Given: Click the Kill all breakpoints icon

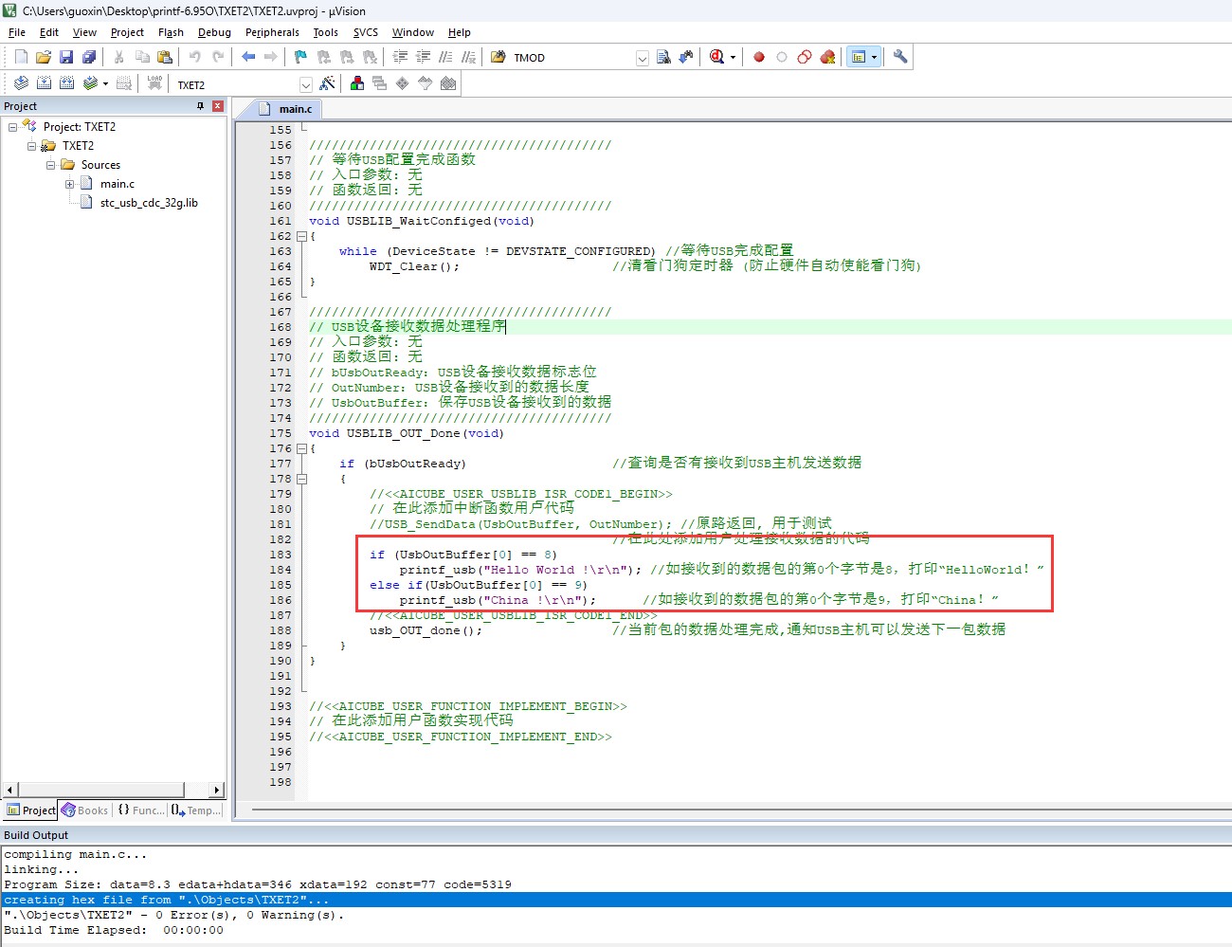Looking at the screenshot, I should [827, 57].
